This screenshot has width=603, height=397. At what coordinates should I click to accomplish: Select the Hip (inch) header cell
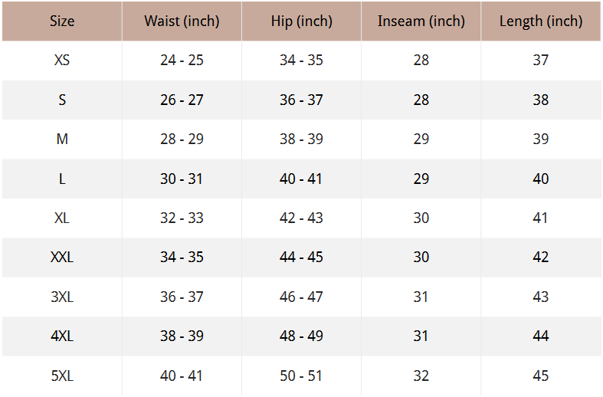tap(302, 21)
